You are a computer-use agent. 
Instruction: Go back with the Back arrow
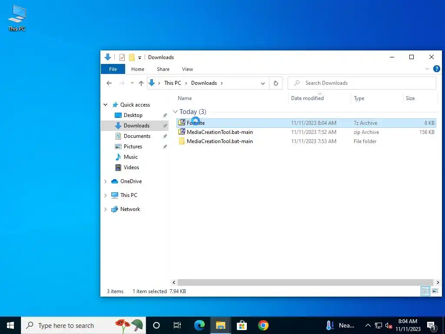tap(109, 83)
